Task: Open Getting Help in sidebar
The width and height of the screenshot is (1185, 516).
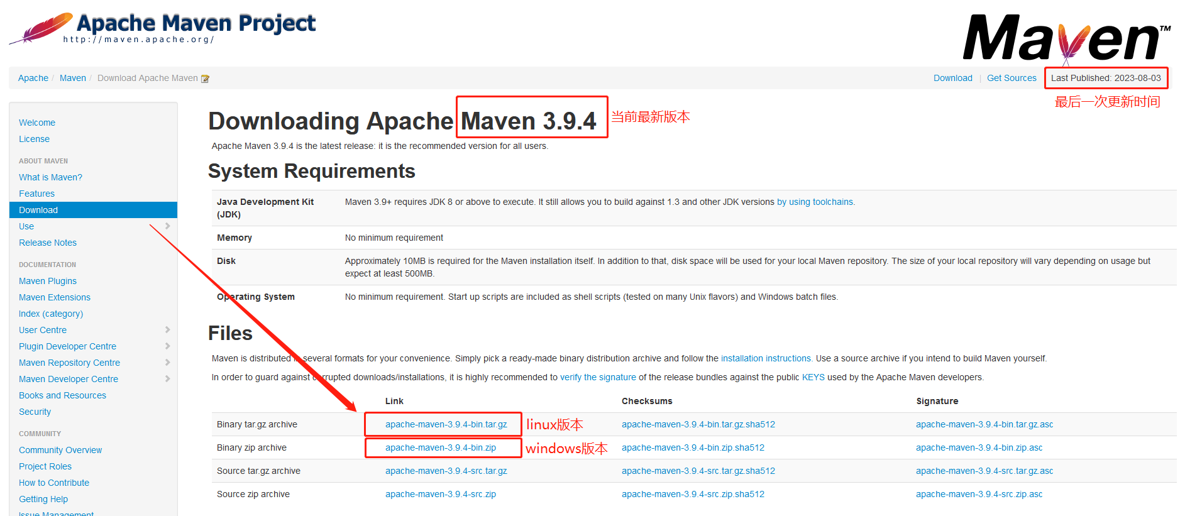Action: (x=43, y=499)
